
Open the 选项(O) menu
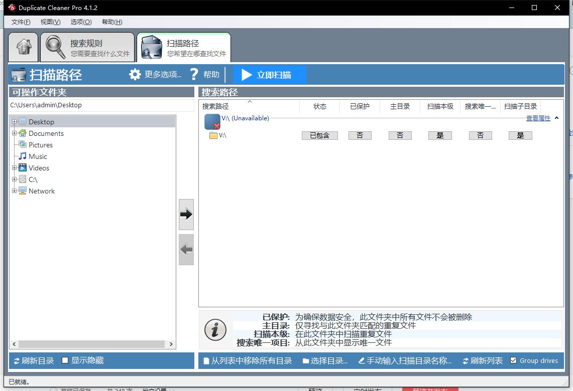pos(80,22)
